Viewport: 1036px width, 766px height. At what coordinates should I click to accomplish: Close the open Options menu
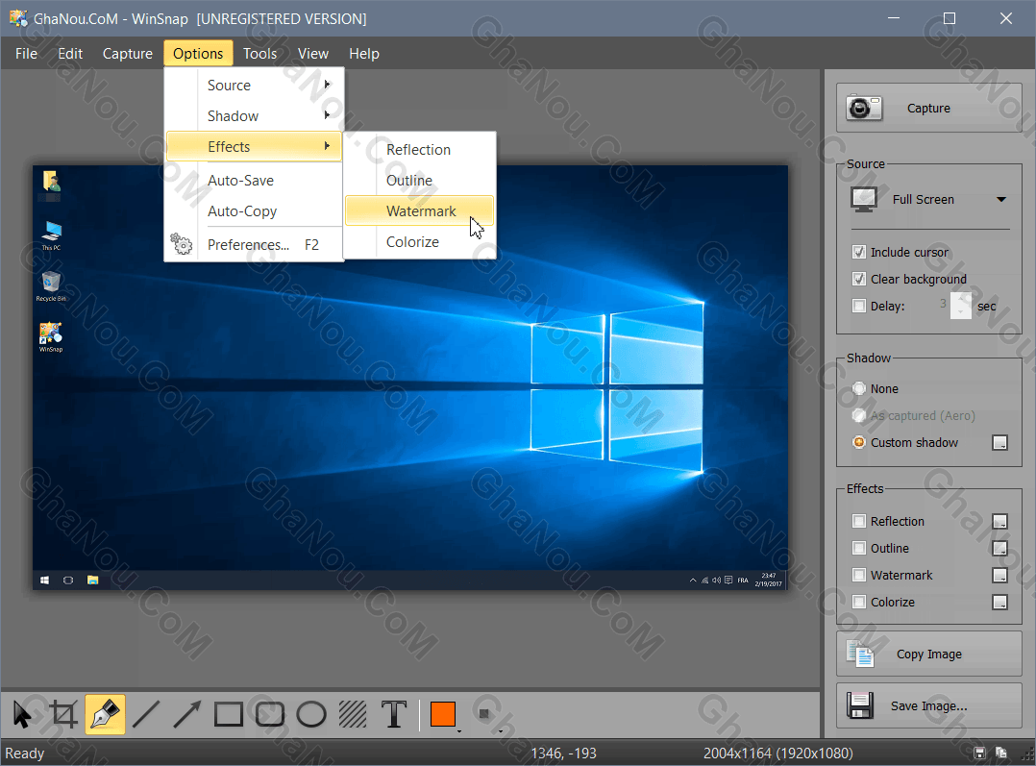(198, 54)
